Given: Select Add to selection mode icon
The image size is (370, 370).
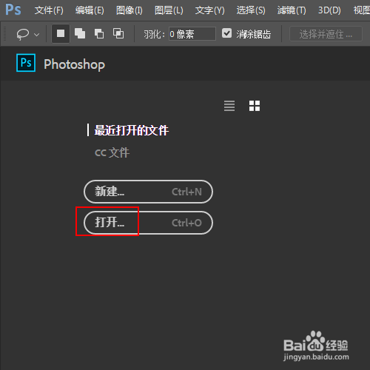Looking at the screenshot, I should (80, 33).
